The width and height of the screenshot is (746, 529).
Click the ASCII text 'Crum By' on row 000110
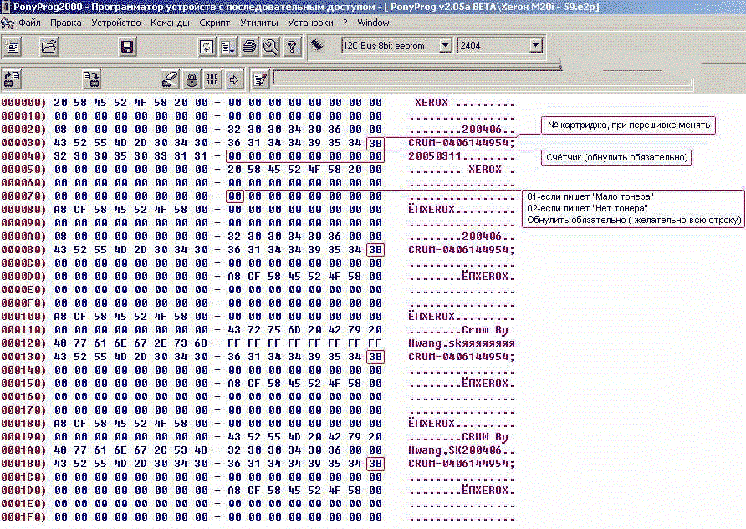click(485, 330)
